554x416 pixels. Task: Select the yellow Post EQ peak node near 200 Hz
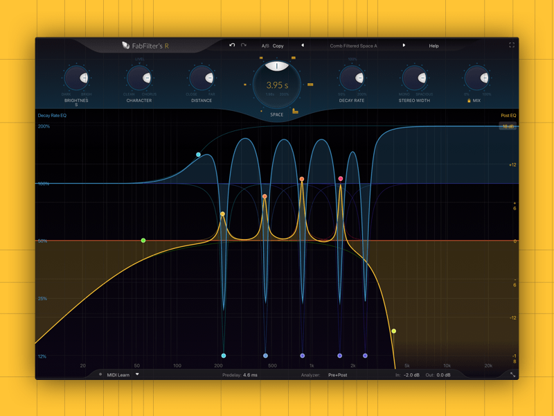[x=222, y=214]
